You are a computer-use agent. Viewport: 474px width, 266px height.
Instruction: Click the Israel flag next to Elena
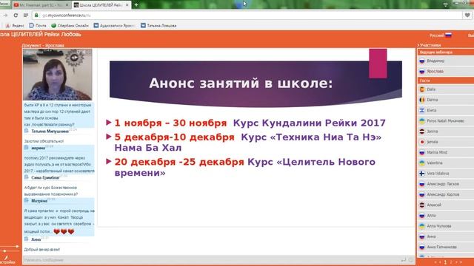click(x=422, y=110)
